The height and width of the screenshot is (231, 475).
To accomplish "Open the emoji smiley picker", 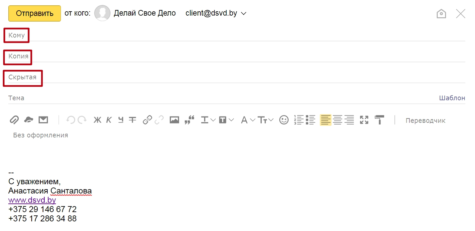I will [284, 120].
